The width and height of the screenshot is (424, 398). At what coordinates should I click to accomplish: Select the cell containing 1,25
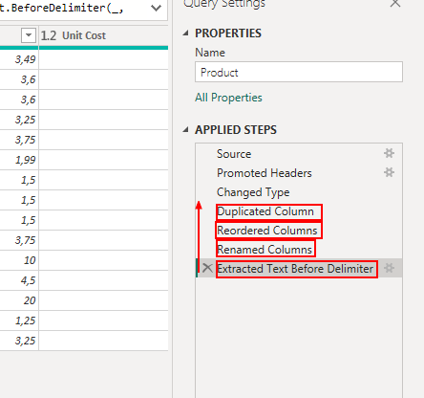pyautogui.click(x=19, y=321)
